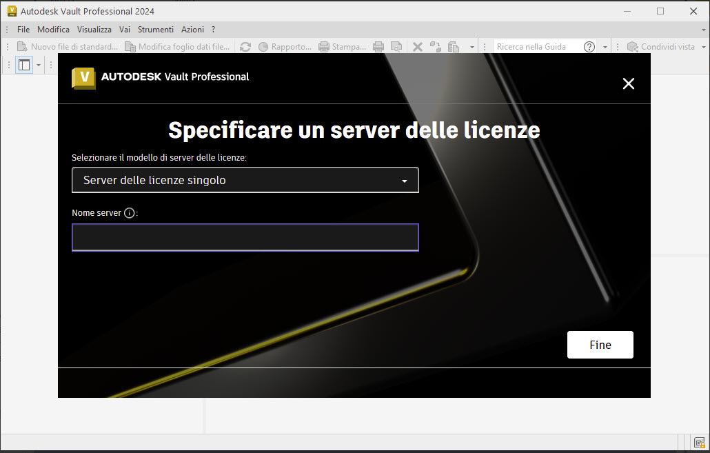Click the help question mark circle icon

589,47
